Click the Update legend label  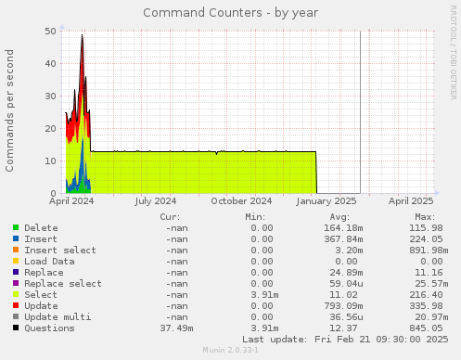(x=41, y=306)
